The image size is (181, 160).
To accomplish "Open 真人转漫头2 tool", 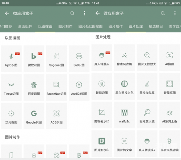I will (x=147, y=144).
